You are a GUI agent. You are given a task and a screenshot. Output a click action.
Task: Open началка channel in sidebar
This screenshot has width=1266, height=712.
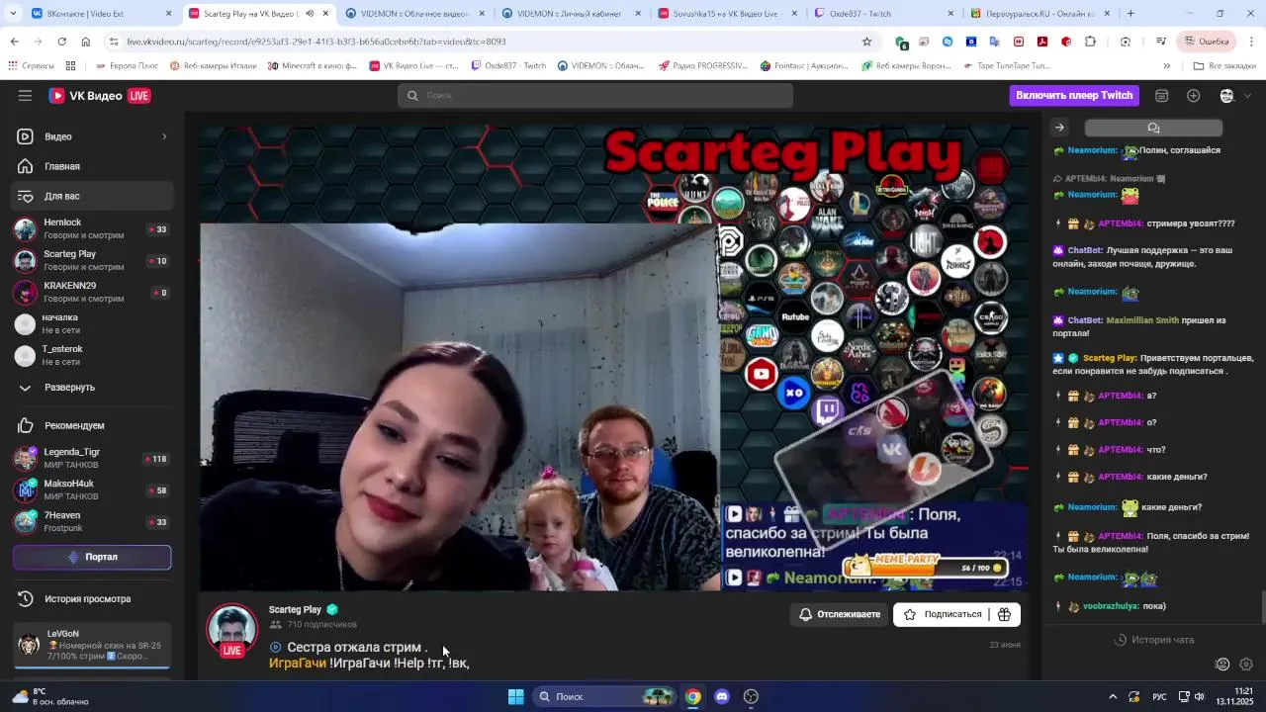pos(92,324)
